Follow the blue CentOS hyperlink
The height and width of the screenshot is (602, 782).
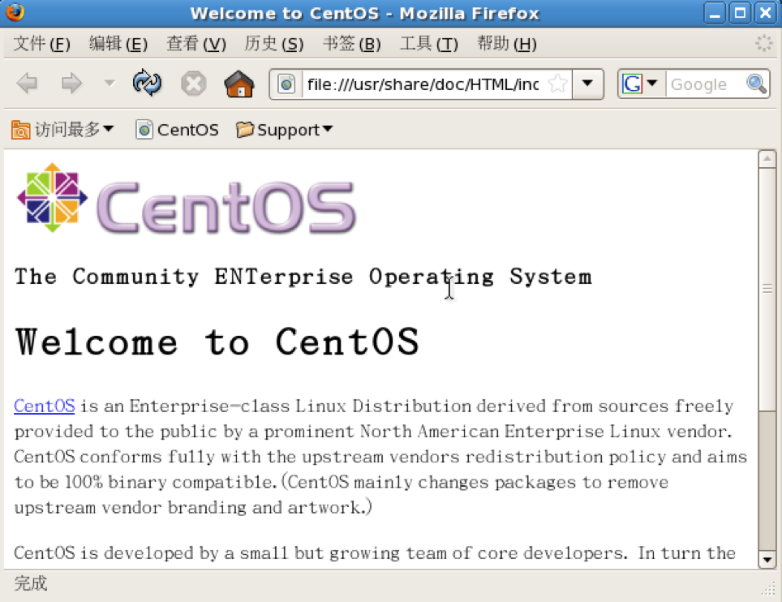point(45,406)
